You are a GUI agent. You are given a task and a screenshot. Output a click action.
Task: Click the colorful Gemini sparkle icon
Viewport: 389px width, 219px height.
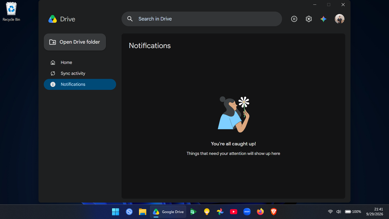[x=323, y=19]
